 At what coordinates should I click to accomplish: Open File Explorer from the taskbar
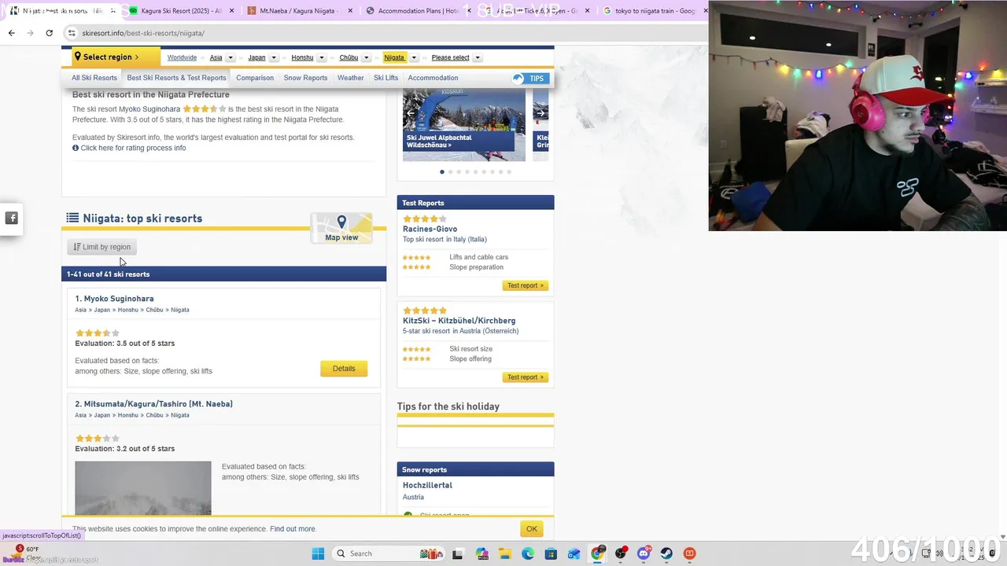(x=504, y=553)
